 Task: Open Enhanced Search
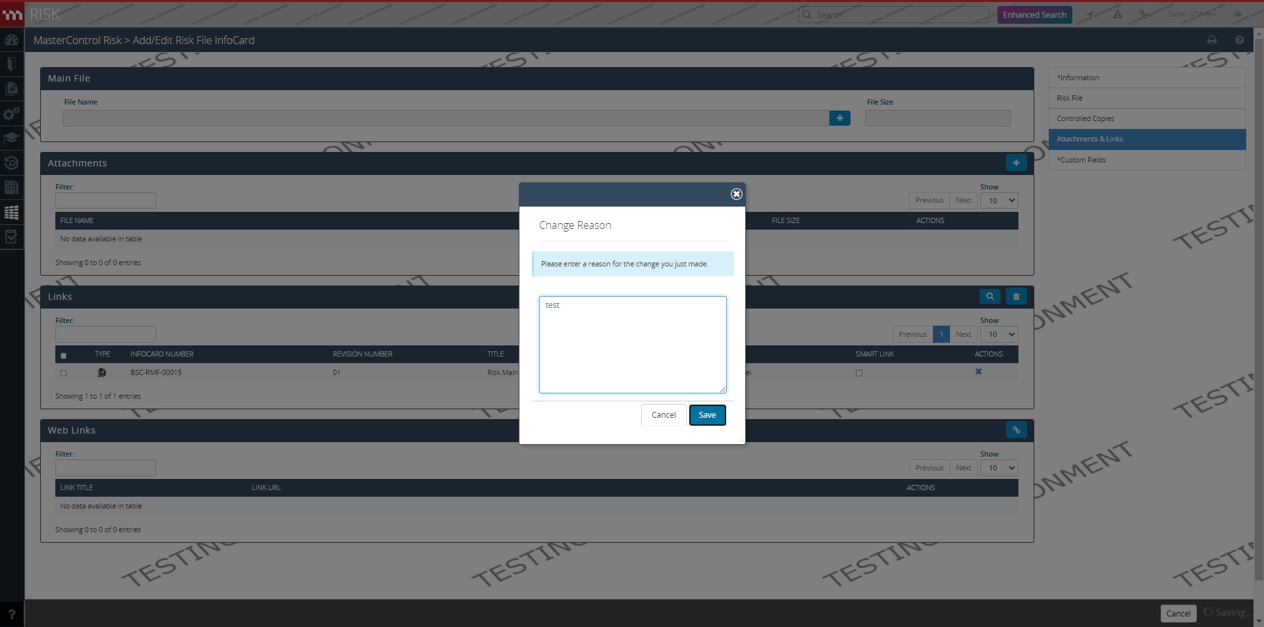point(1034,14)
